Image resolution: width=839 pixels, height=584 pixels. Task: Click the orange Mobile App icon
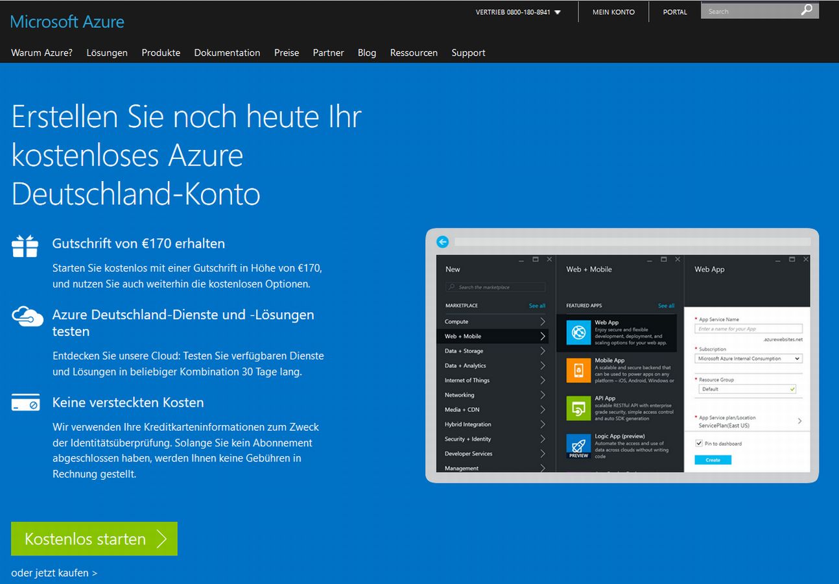(578, 370)
